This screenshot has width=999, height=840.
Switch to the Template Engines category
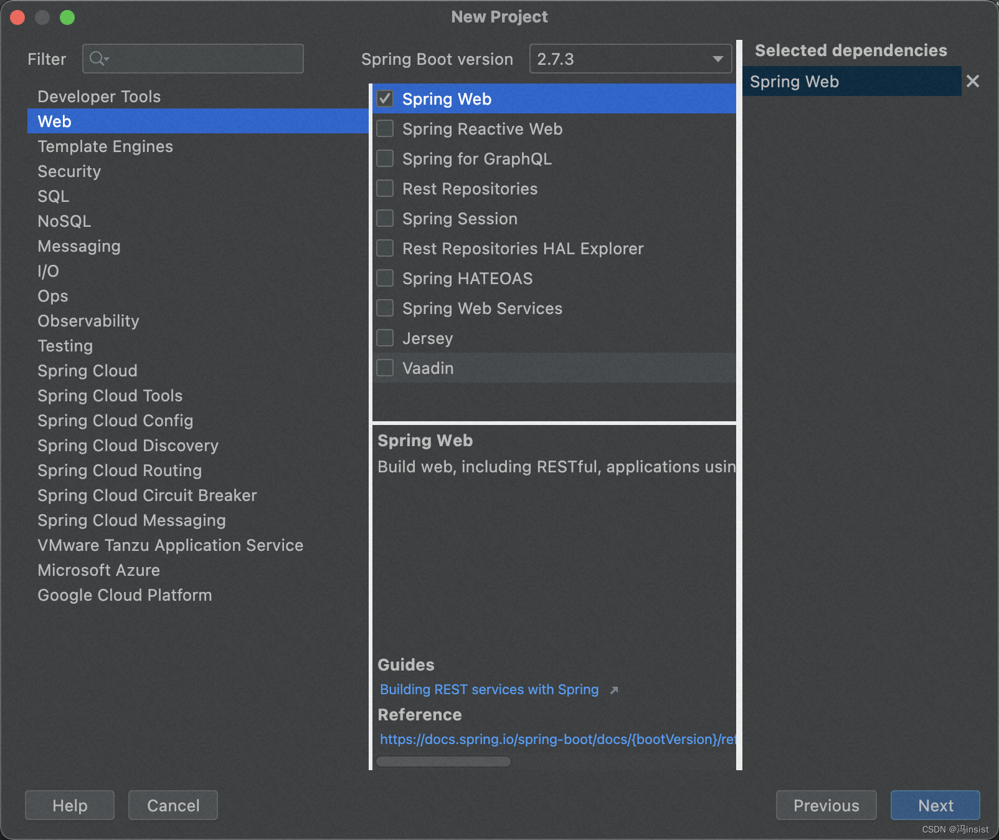tap(105, 146)
